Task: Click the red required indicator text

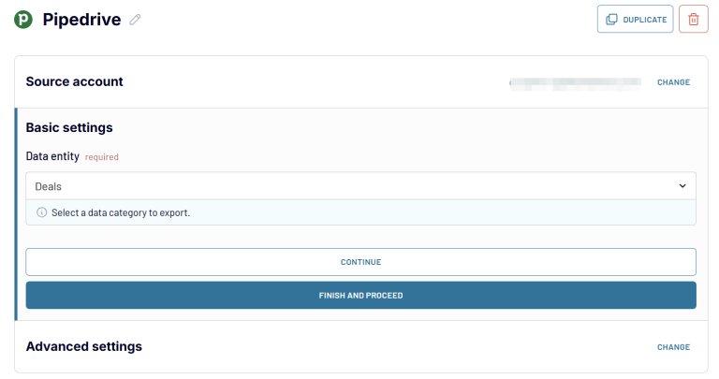Action: [x=101, y=157]
